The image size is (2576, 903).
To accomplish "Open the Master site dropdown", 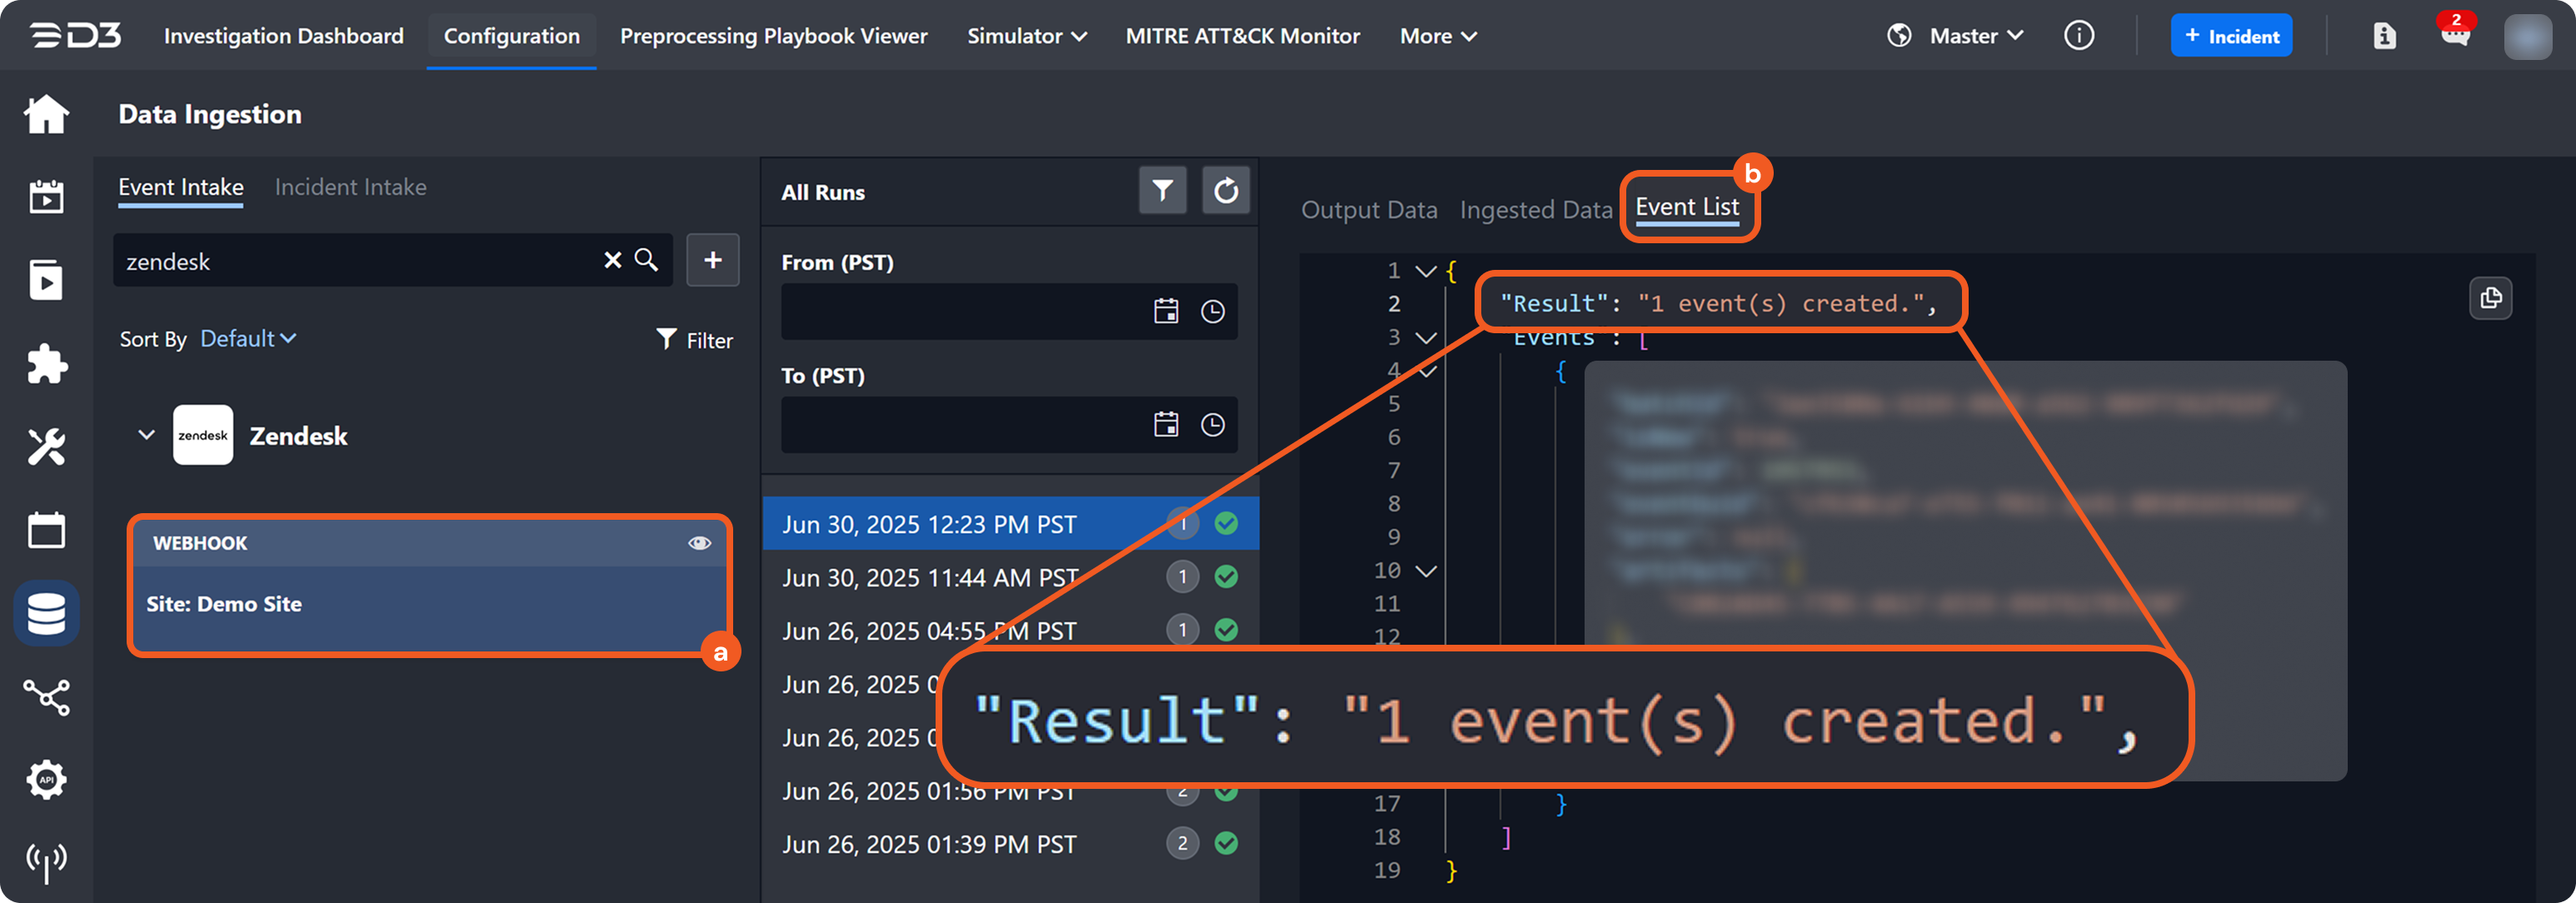I will pos(1975,36).
